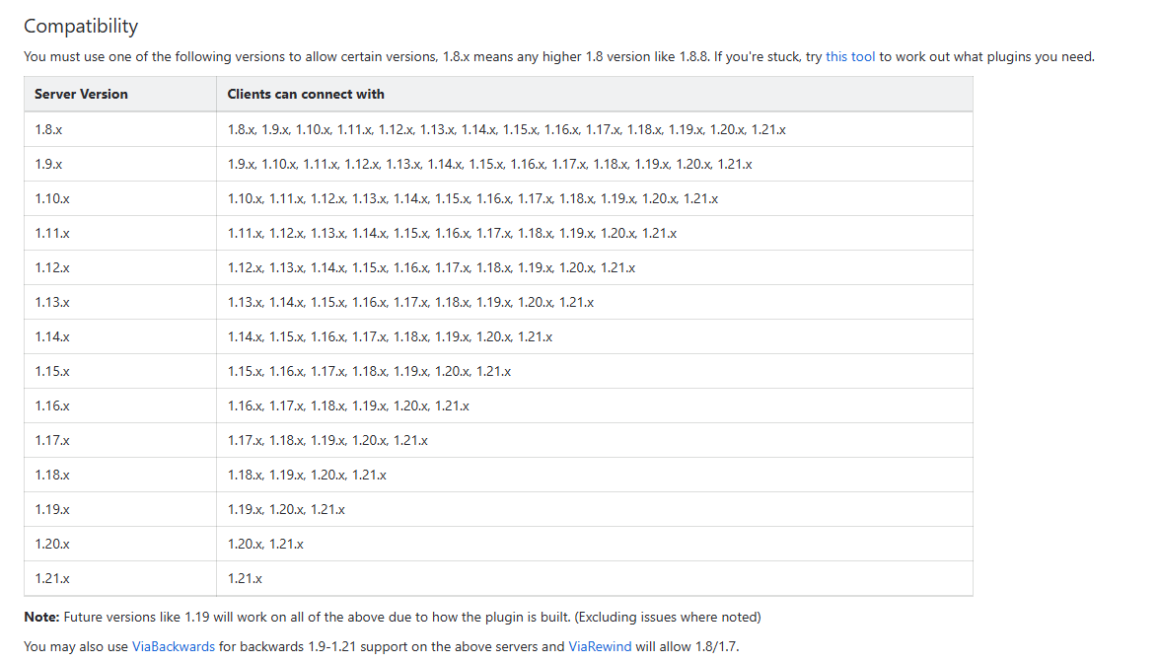Select the 1.16.x server version cell
1158x663 pixels.
coord(52,405)
